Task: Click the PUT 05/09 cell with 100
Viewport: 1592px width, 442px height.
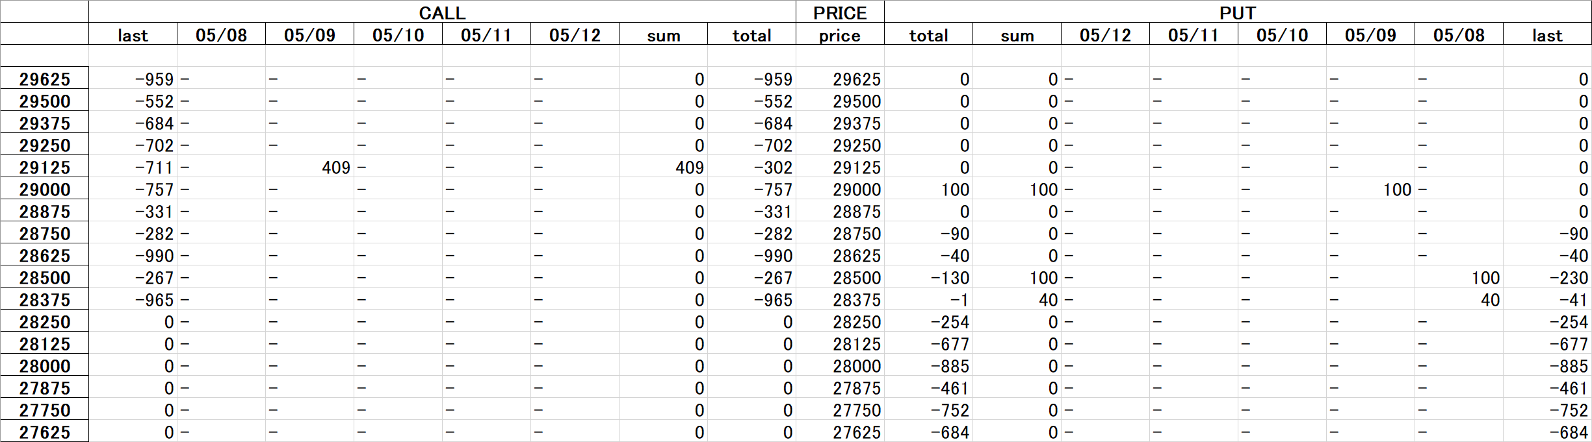Action: (1370, 189)
